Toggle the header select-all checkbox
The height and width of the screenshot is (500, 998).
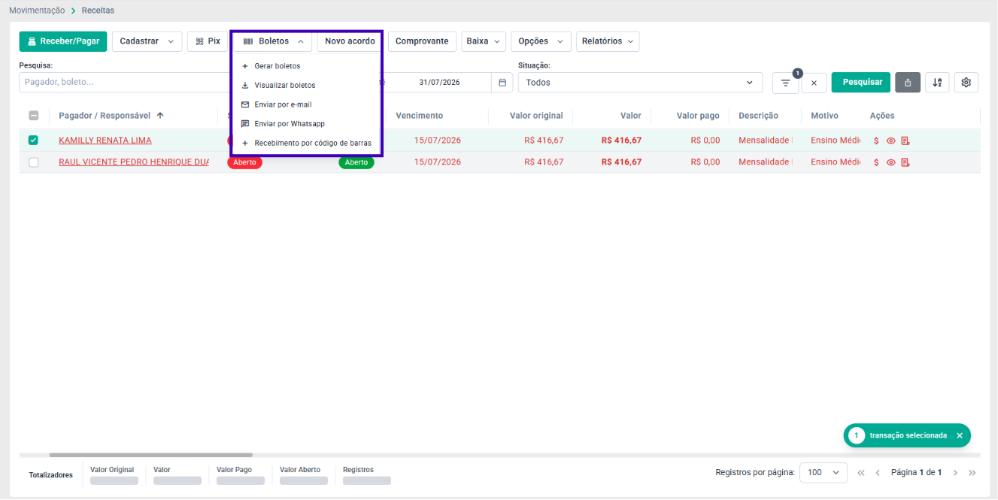tap(33, 116)
